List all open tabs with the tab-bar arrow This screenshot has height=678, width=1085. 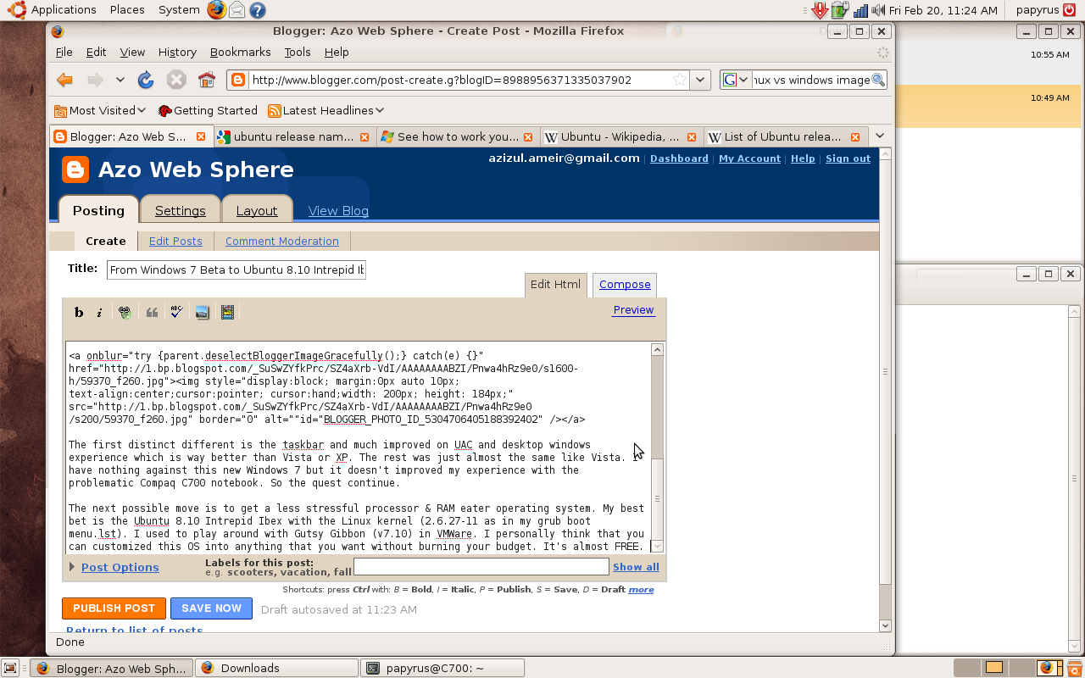coord(879,136)
